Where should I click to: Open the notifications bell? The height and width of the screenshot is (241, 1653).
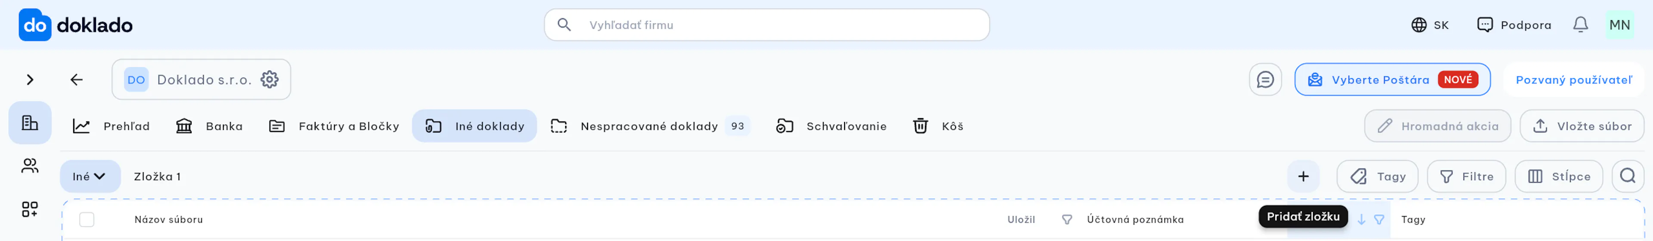point(1580,24)
